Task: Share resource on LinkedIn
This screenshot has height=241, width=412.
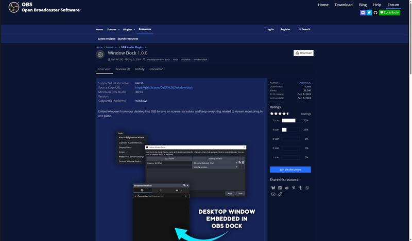Action: [280, 188]
